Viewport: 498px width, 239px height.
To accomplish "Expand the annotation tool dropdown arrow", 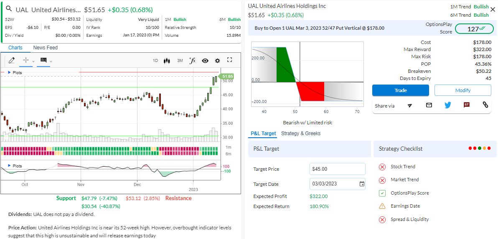I will point(51,61).
